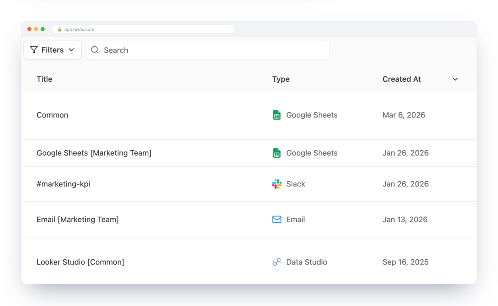Click the Slack logo icon
This screenshot has height=306, width=498.
pyautogui.click(x=277, y=184)
